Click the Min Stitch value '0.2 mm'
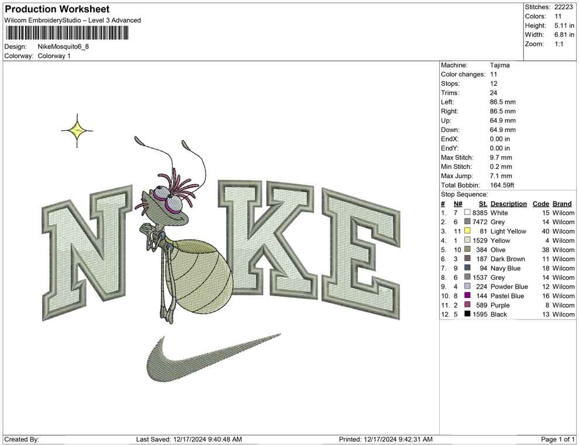 tap(501, 166)
